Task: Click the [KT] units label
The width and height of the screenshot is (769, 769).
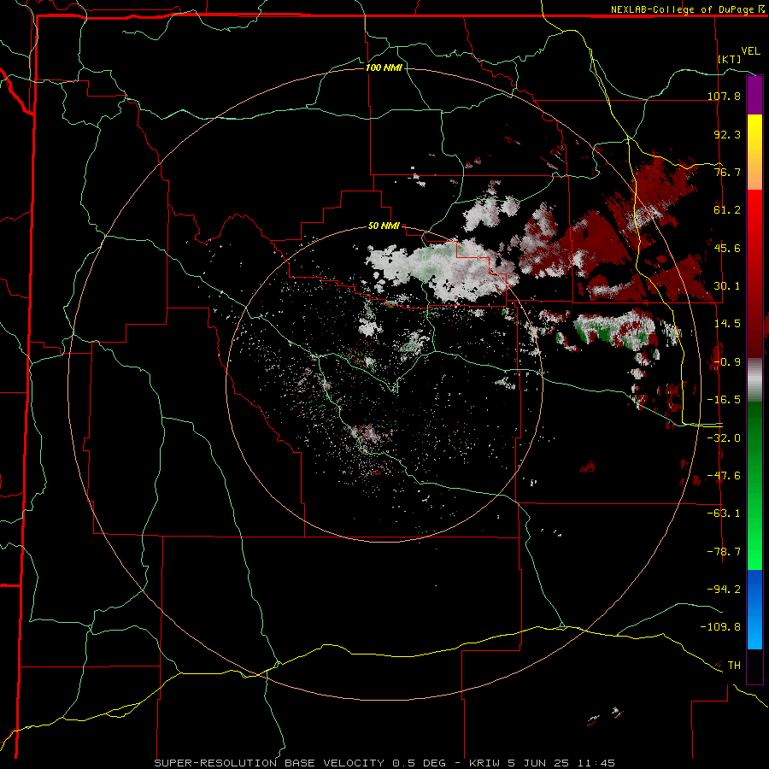Action: [730, 59]
